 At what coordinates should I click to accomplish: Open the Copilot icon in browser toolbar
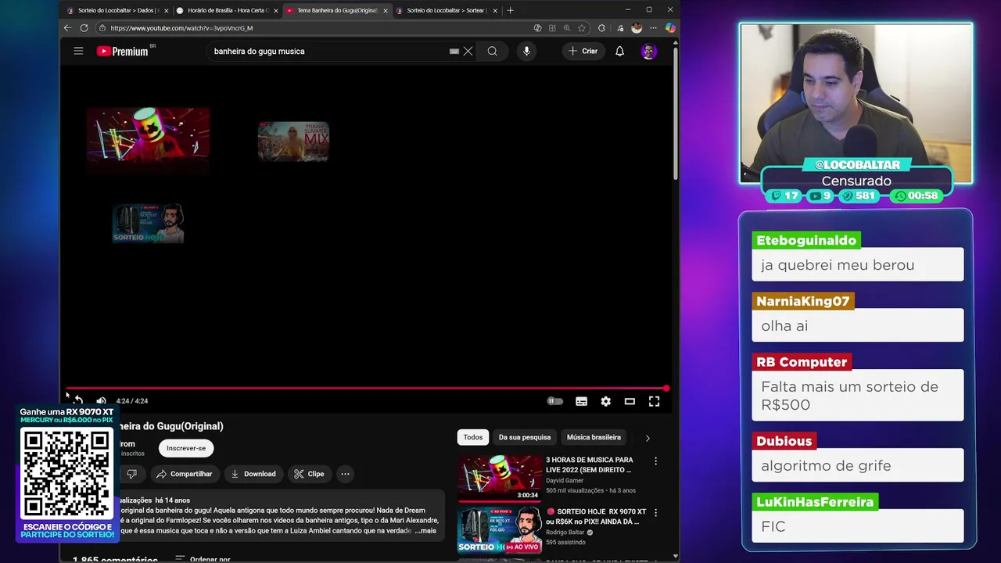[x=670, y=28]
